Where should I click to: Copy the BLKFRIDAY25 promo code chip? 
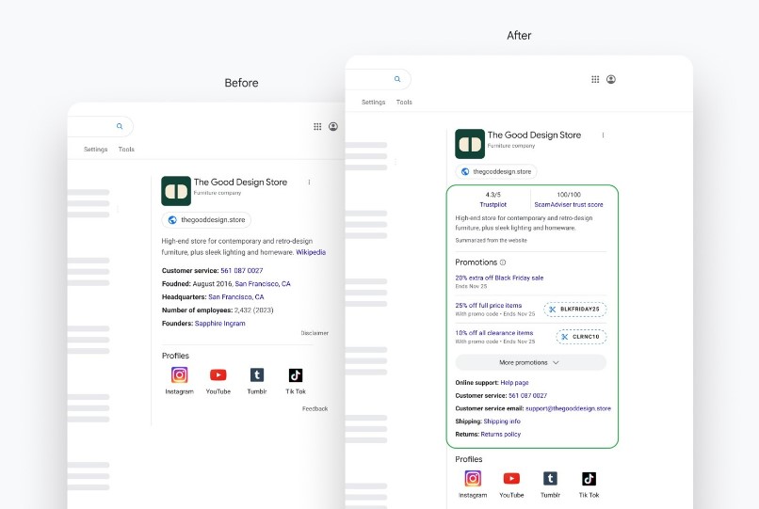point(574,309)
